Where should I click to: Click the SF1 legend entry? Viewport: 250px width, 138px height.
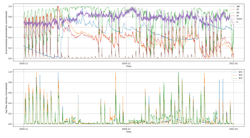point(240,72)
